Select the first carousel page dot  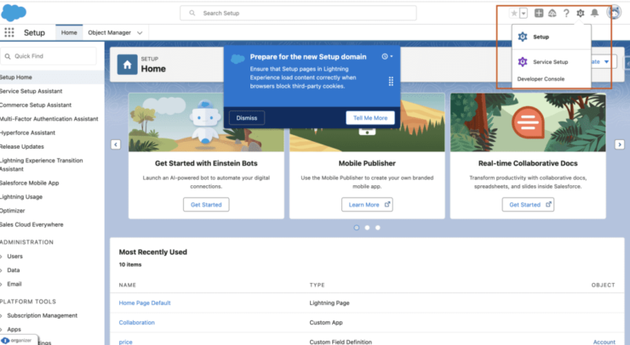[x=356, y=228]
